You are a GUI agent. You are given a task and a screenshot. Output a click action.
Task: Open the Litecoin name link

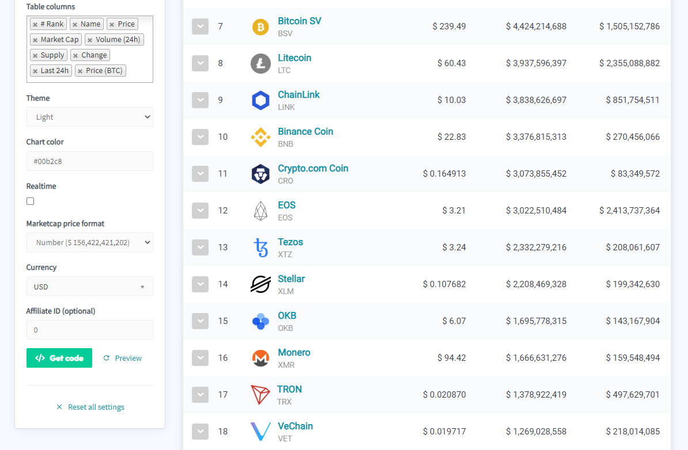pyautogui.click(x=294, y=58)
